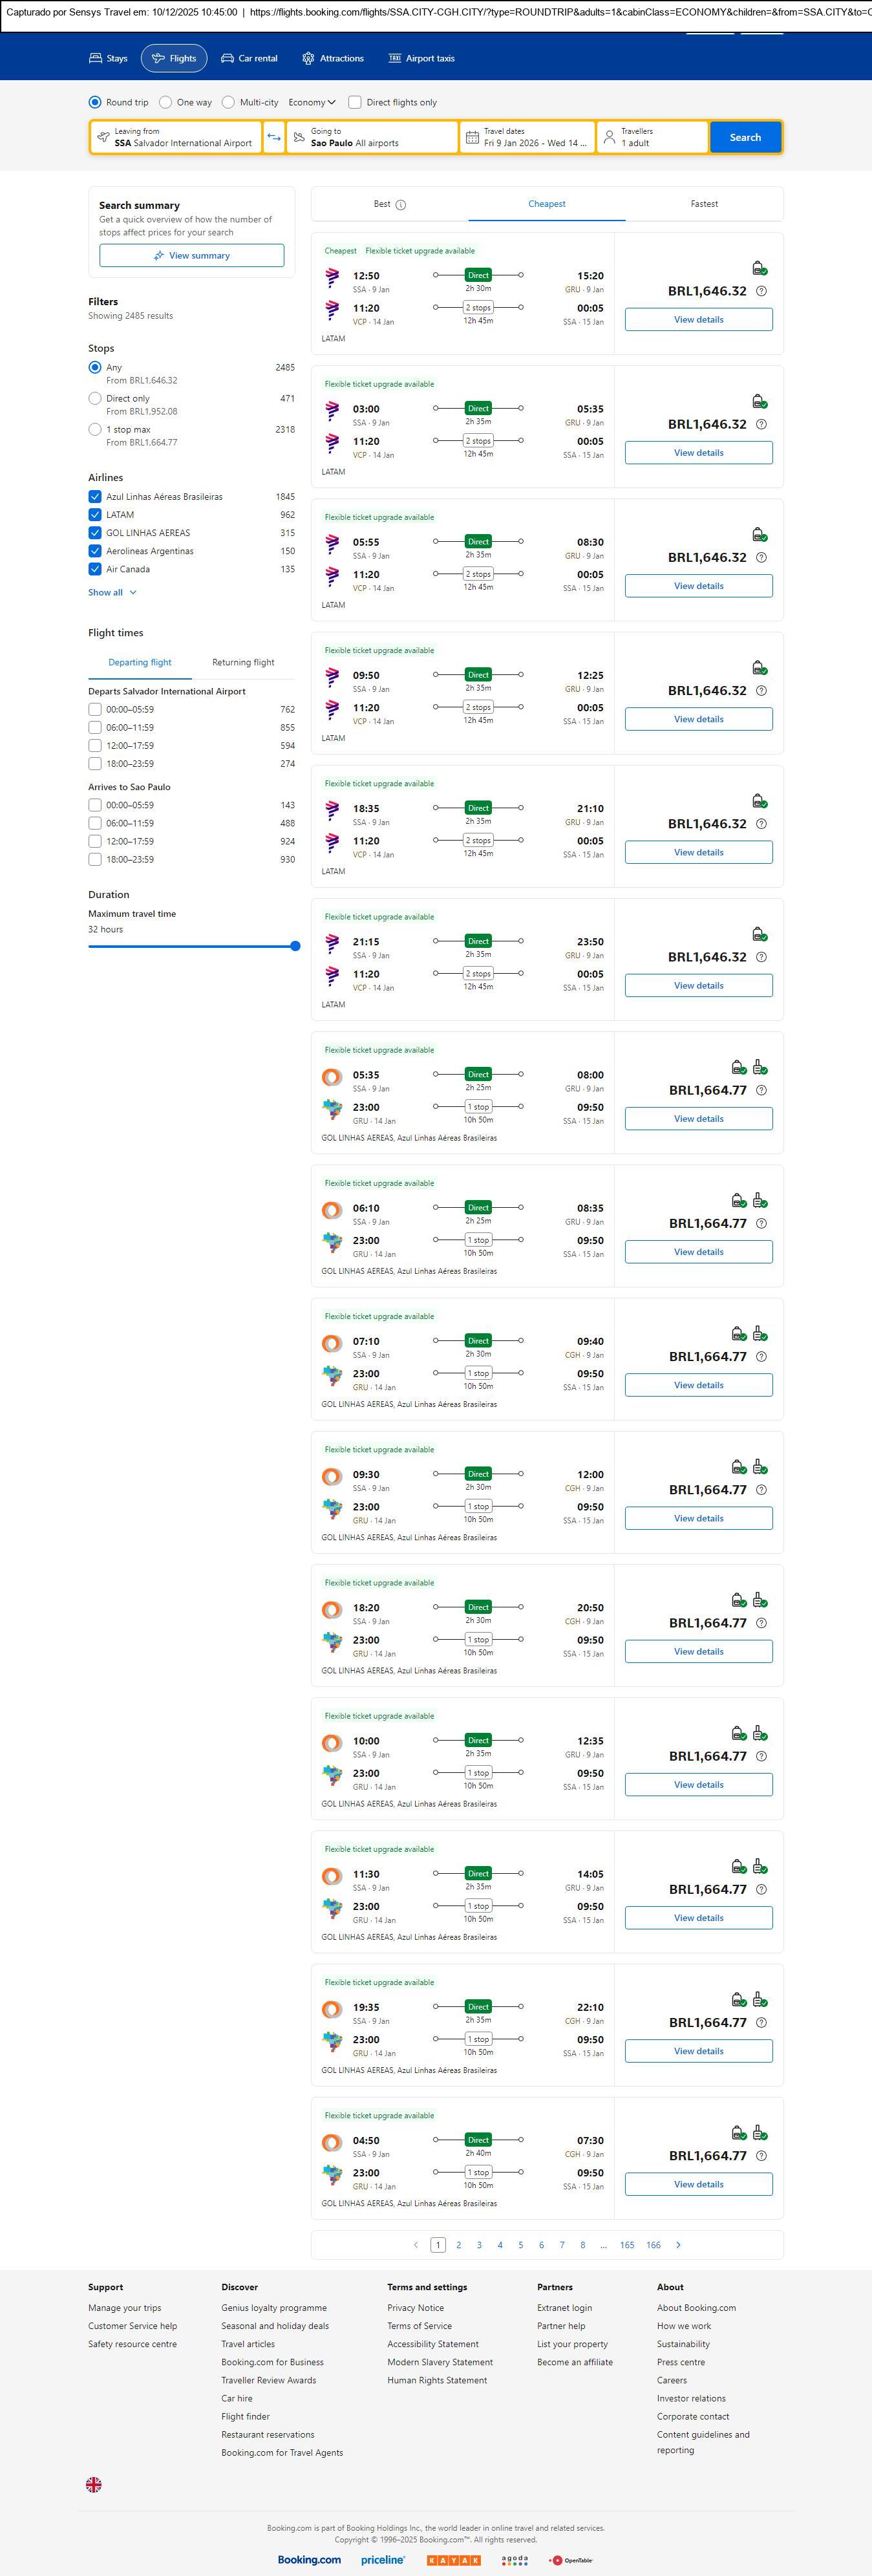The height and width of the screenshot is (2576, 872).
Task: Click the Airport taxis icon in the header
Action: click(395, 59)
